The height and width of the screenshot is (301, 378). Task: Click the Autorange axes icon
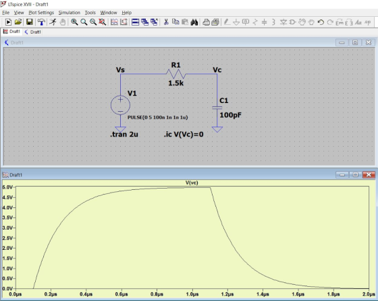point(124,22)
